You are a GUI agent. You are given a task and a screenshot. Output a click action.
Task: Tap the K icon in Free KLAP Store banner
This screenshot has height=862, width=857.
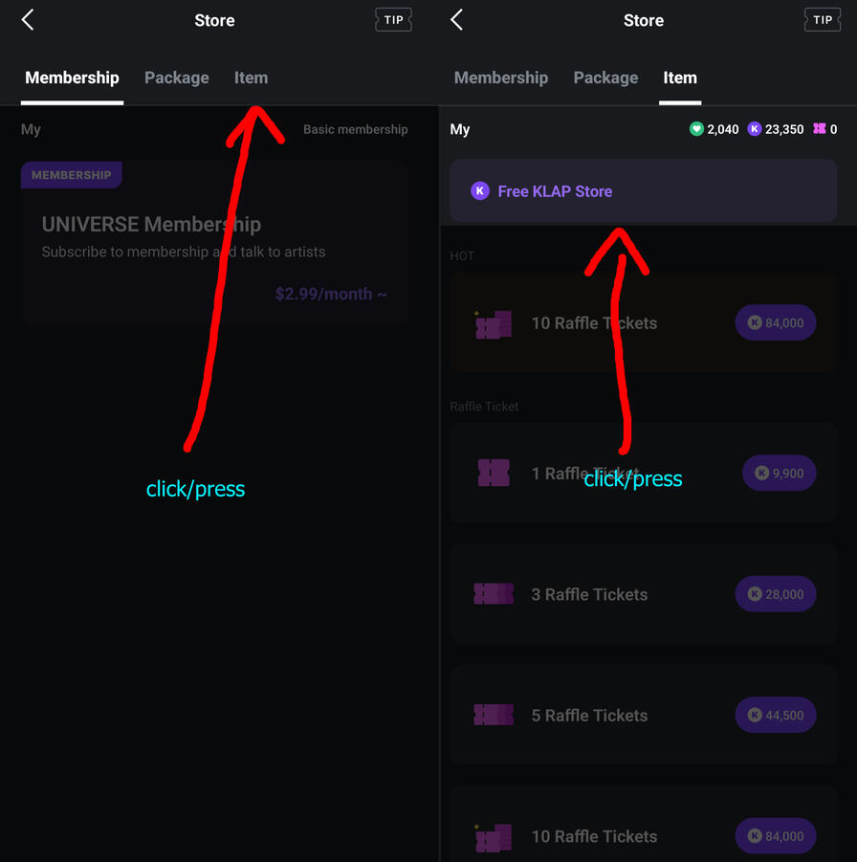click(x=480, y=191)
